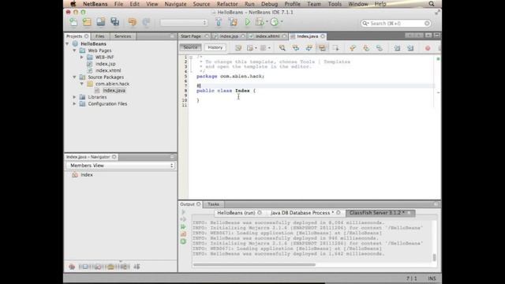505x284 pixels.
Task: Click the Shift Line Right icon
Action: pos(410,48)
